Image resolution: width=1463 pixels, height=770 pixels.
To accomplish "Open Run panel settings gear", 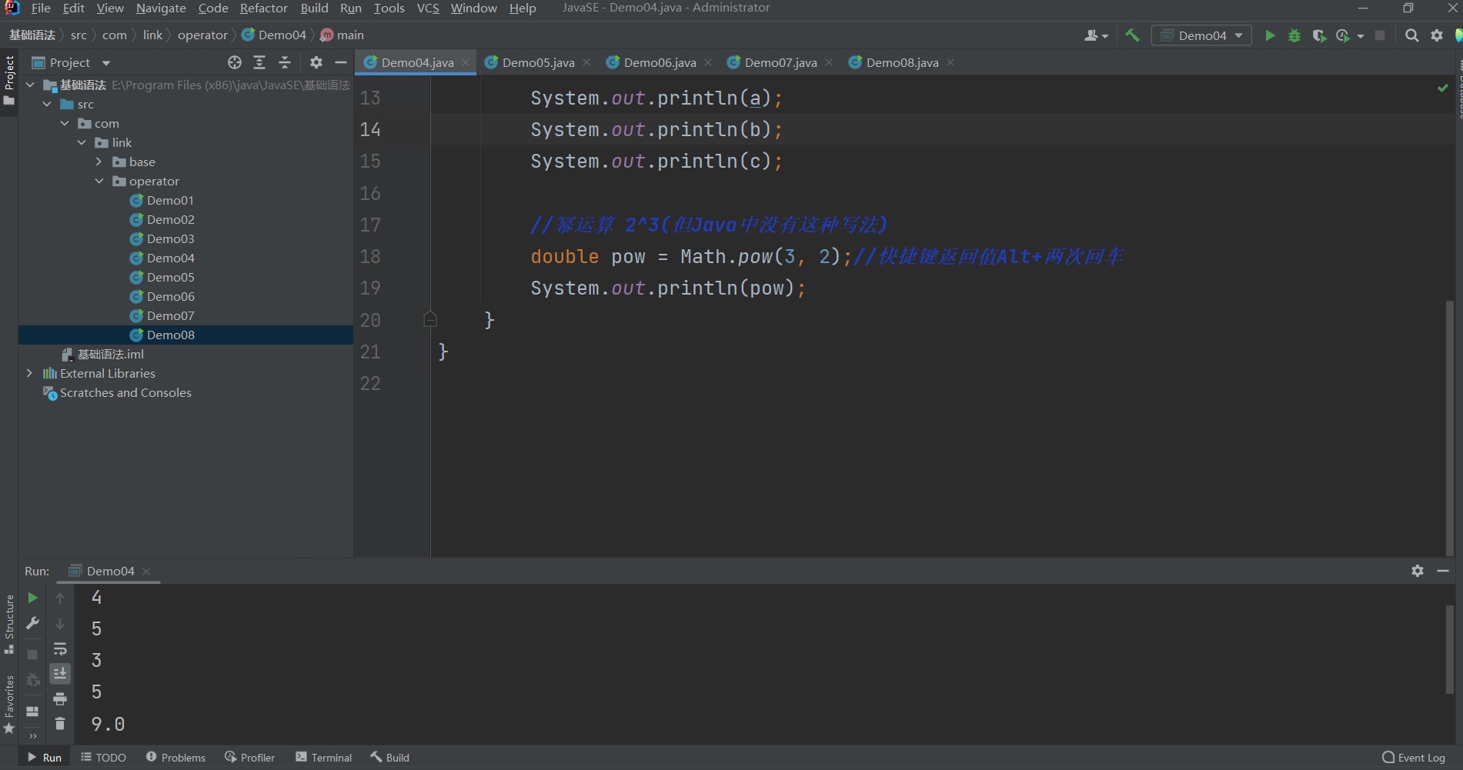I will (1418, 571).
